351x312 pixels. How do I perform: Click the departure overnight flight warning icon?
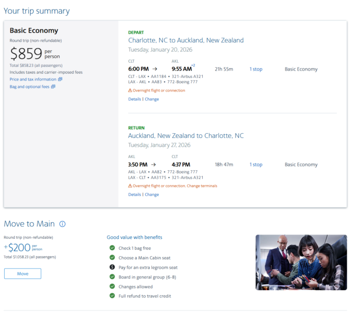(x=130, y=90)
